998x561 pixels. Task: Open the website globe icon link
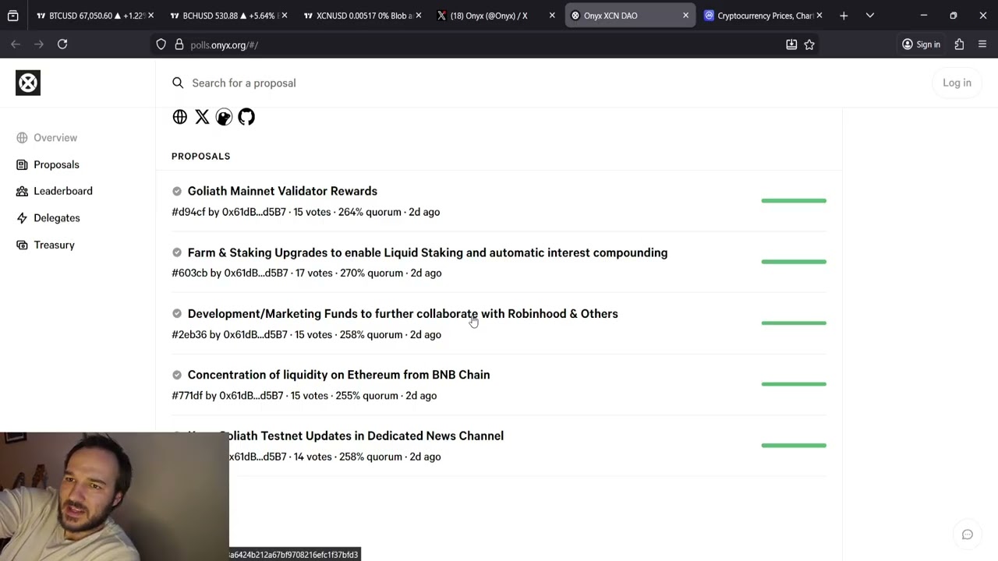click(x=180, y=117)
